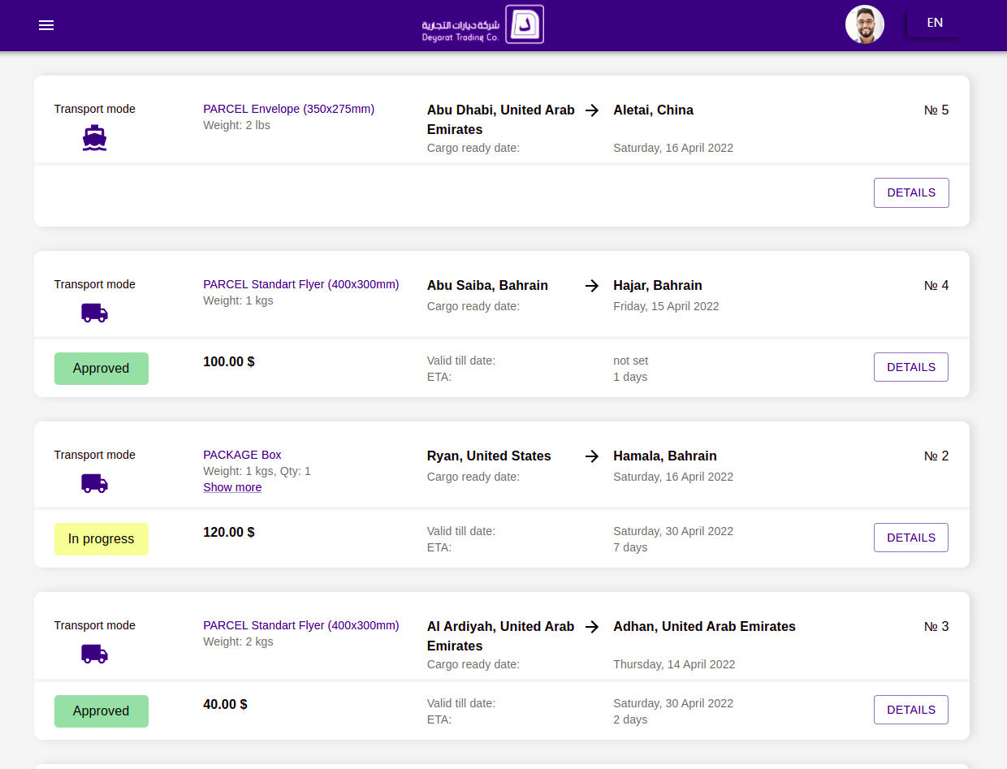
Task: Click the Approved status badge on shipment 4
Action: 102,369
